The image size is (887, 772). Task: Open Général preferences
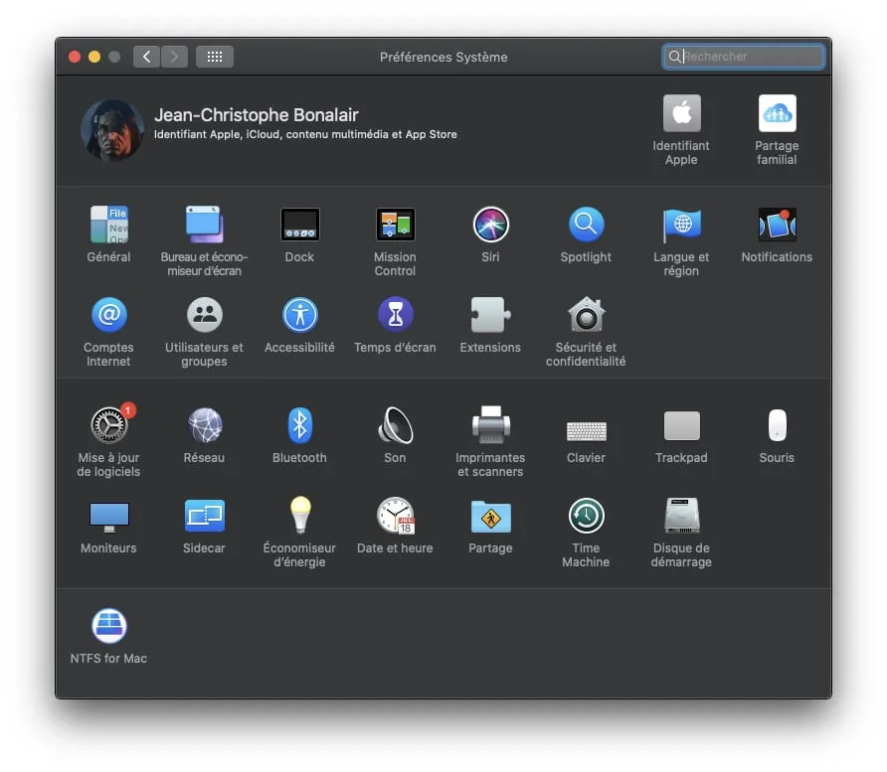tap(108, 225)
